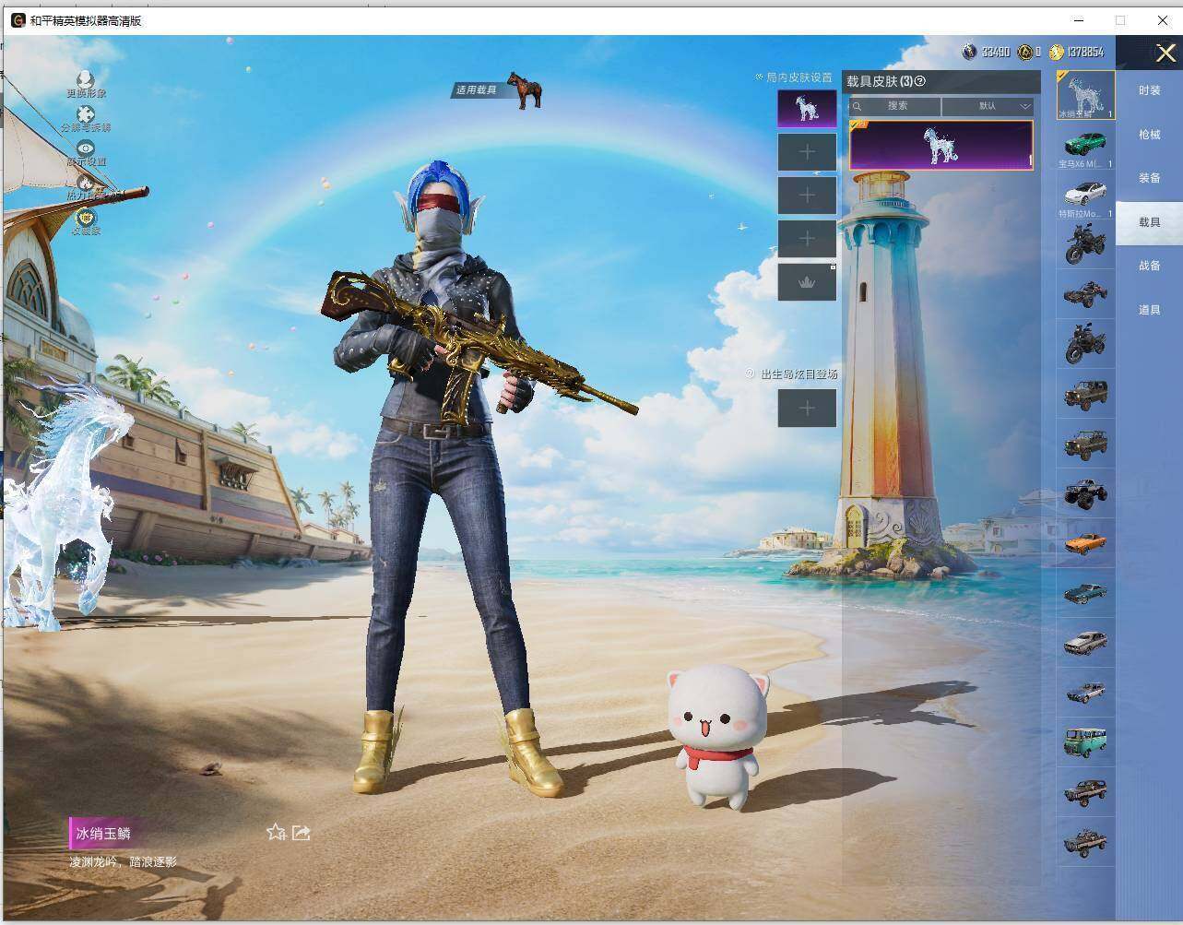Click the currency icon beside the 0 balance

1023,52
